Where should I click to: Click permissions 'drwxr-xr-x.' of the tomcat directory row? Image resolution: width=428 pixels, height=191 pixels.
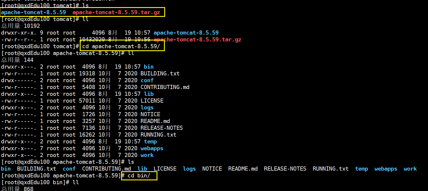[19, 33]
